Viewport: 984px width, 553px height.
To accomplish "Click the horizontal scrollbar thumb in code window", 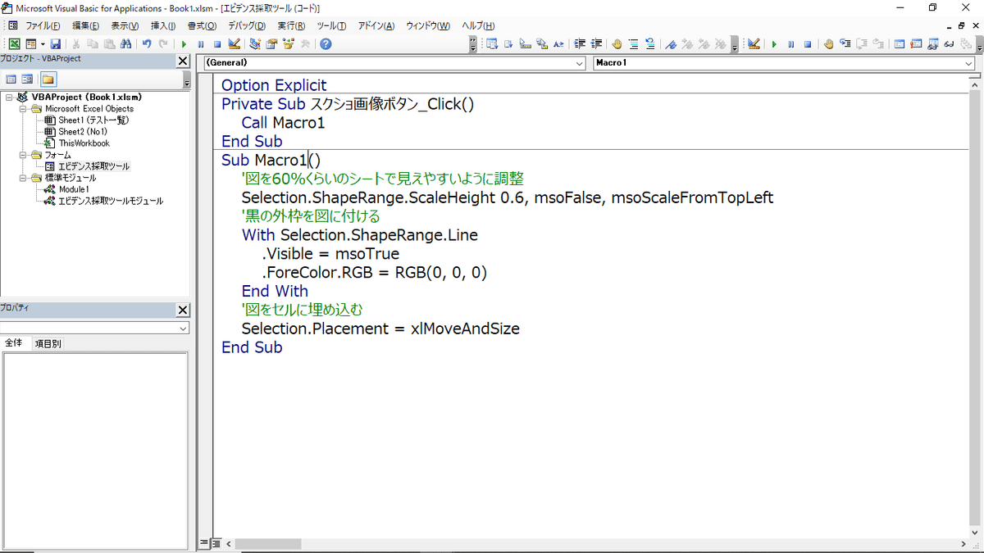I will [x=268, y=543].
